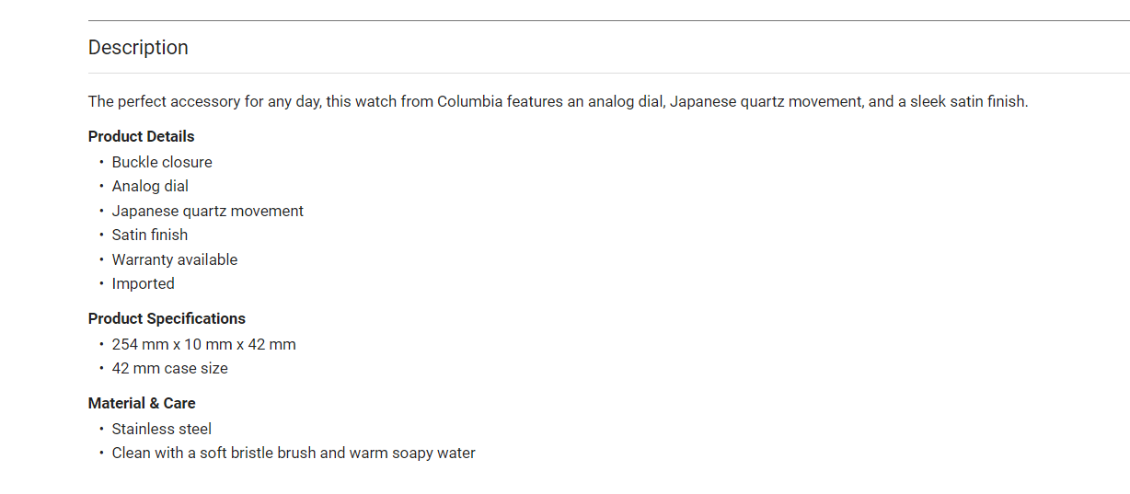Select the Japanese quartz movement bullet item
This screenshot has width=1130, height=494.
click(207, 211)
